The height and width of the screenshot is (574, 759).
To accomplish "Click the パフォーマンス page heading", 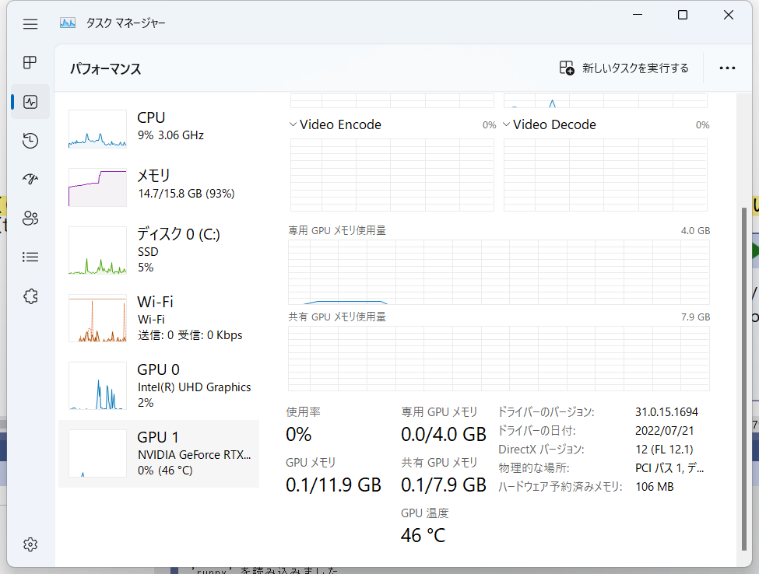I will 106,68.
